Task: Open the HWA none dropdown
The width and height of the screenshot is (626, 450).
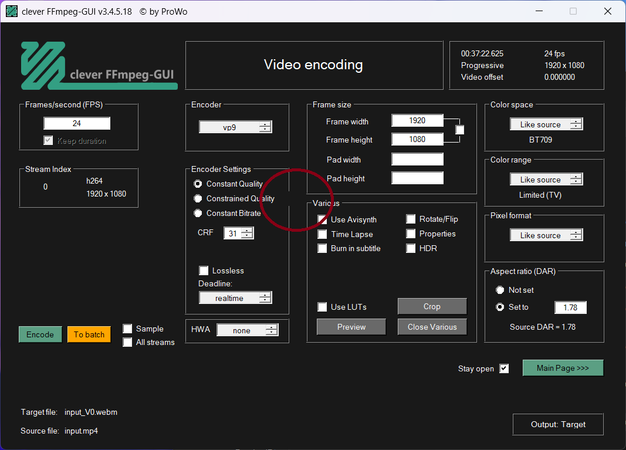Action: pos(248,330)
